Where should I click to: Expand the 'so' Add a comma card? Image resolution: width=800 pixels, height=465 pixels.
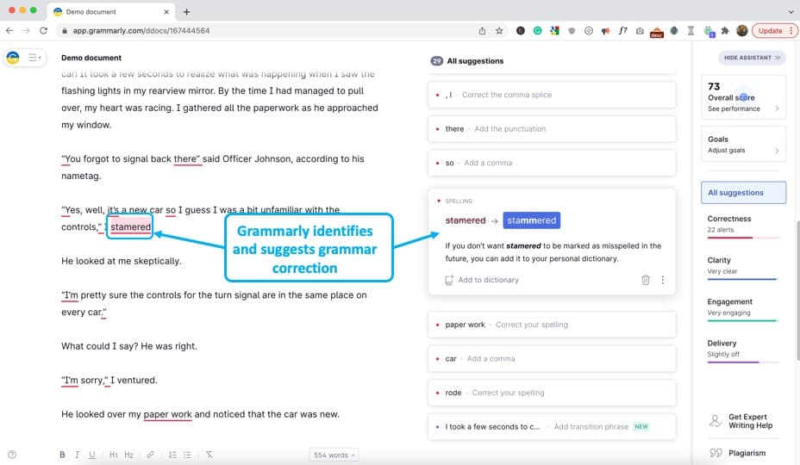[552, 163]
